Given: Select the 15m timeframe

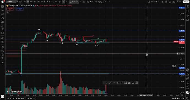Looking at the screenshot, I should (x=35, y=2).
